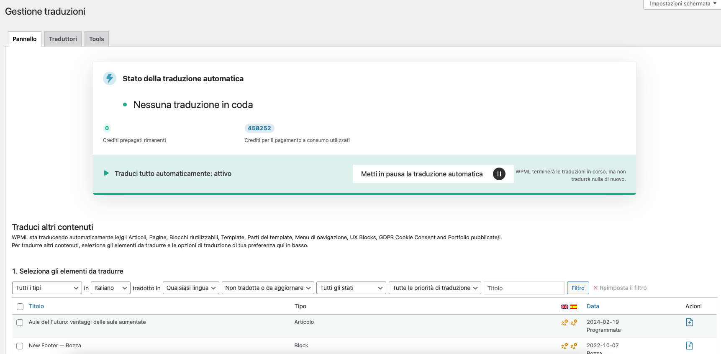
Task: Open the Tutti i tipi dropdown
Action: point(47,288)
